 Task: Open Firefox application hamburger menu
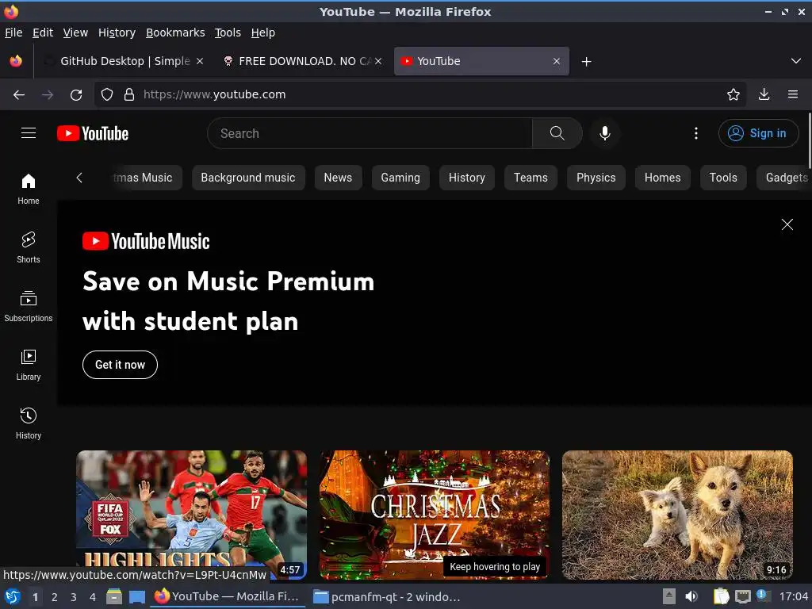pos(792,94)
